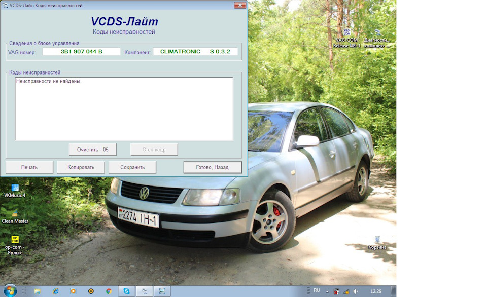Image resolution: width=487 pixels, height=297 pixels.
Task: Click the VAG номер field 3B1 907 044 B
Action: click(x=81, y=52)
